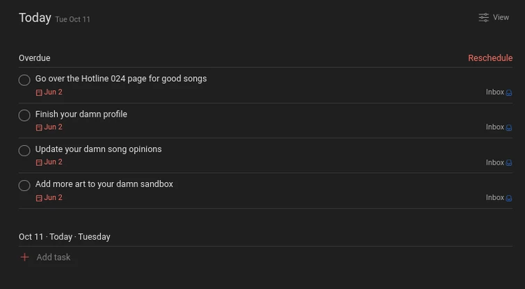Collapse the Overdue section header

pos(35,58)
